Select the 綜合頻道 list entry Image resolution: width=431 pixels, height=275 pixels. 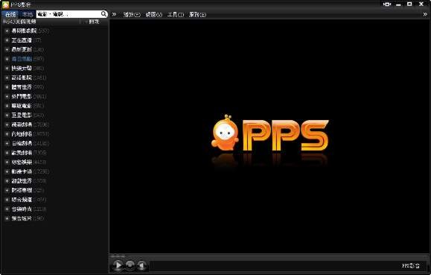29,200
